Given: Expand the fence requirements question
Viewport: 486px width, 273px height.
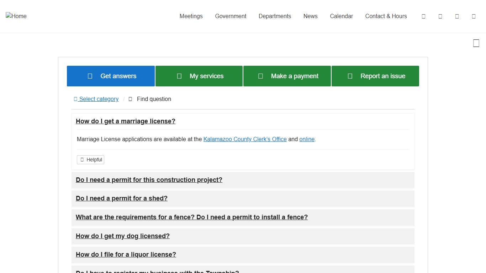Looking at the screenshot, I should [x=192, y=217].
